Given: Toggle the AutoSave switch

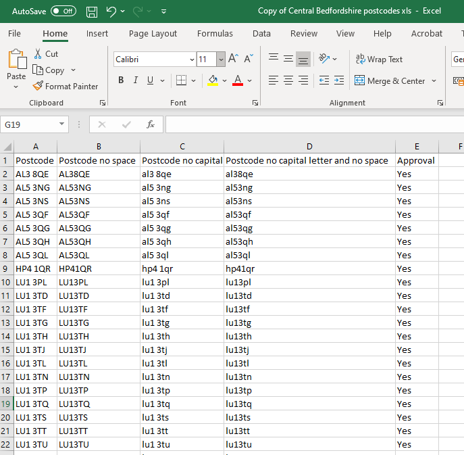Looking at the screenshot, I should click(x=63, y=11).
